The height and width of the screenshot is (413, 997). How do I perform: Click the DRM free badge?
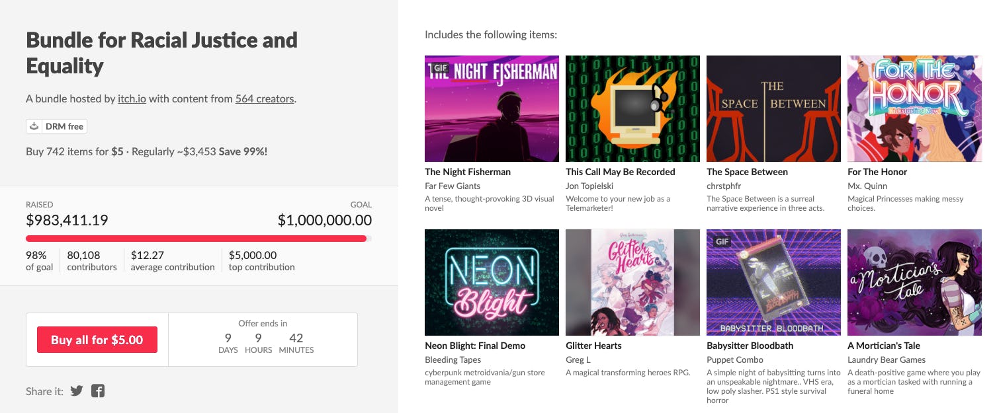pos(57,126)
